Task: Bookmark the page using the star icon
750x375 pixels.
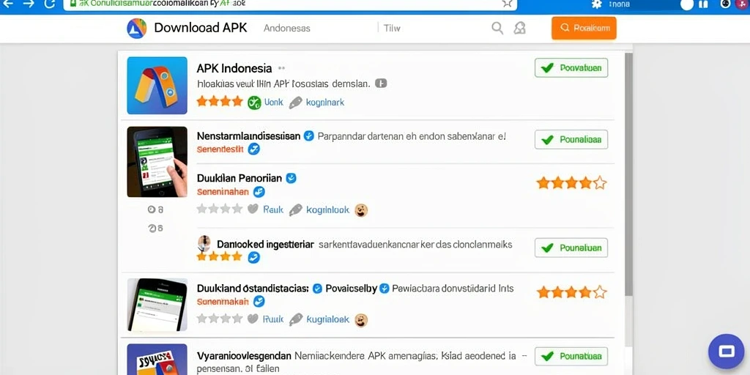Action: tap(507, 4)
